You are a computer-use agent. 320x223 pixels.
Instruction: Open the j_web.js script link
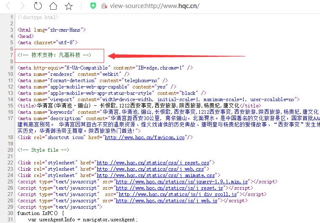tap(167, 201)
